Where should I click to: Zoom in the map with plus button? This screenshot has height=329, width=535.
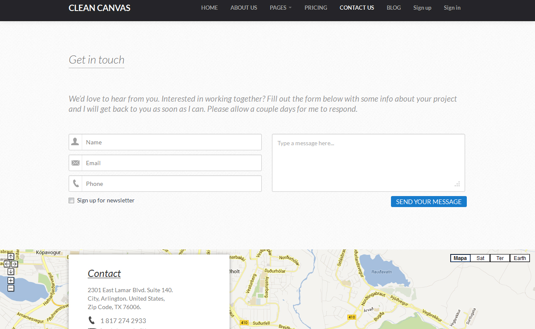click(x=11, y=280)
